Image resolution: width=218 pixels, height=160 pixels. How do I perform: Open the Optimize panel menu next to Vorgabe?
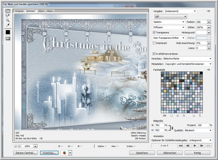point(208,11)
